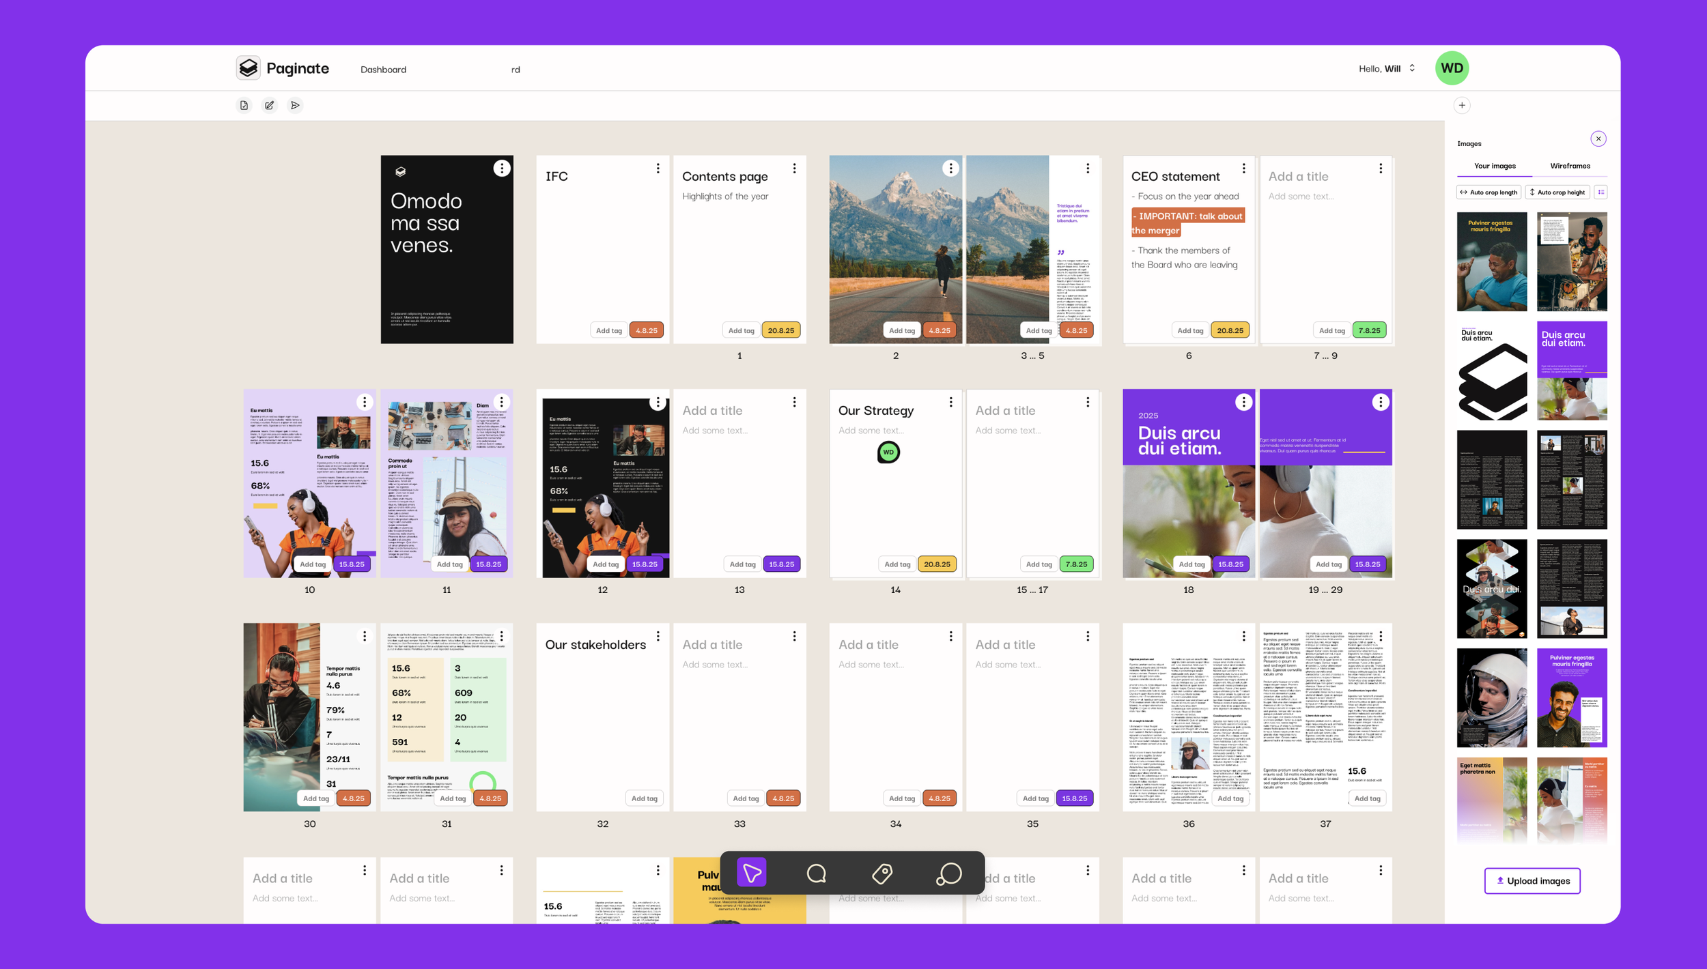1707x969 pixels.
Task: Open options menu on CEO statement card
Action: pos(1243,168)
